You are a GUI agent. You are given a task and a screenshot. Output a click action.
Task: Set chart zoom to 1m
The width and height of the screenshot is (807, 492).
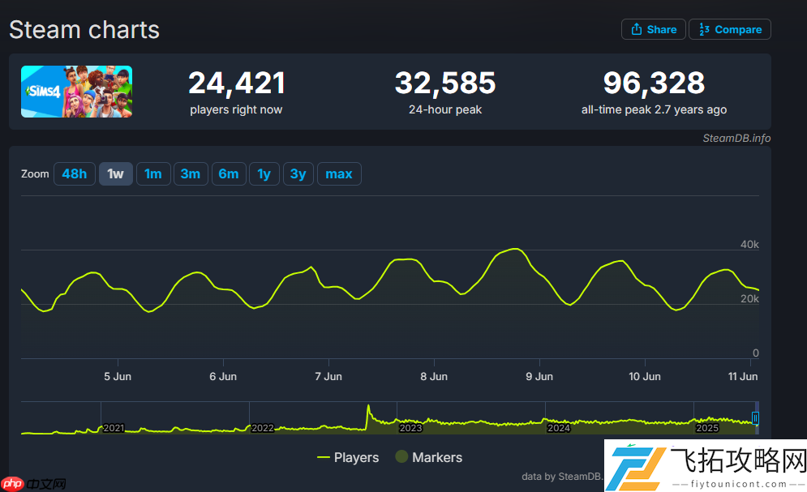153,173
